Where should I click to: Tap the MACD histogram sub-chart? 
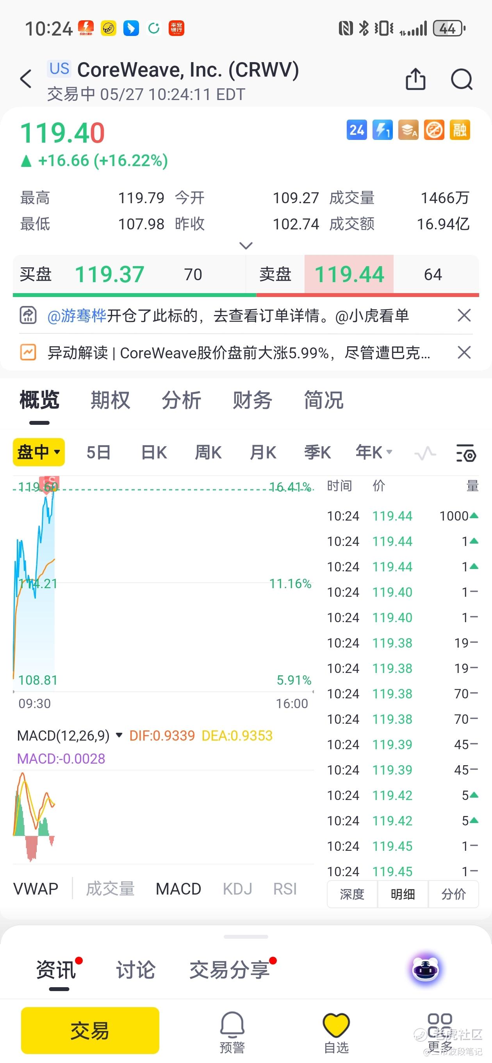[163, 817]
